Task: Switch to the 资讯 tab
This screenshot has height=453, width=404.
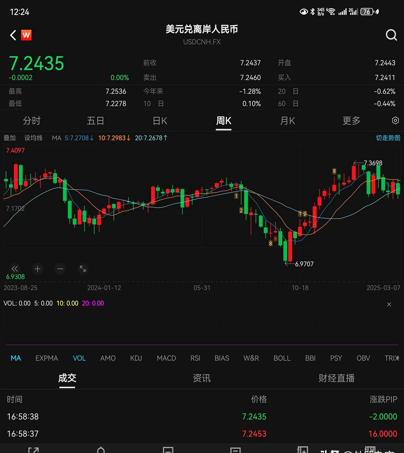Action: click(202, 378)
